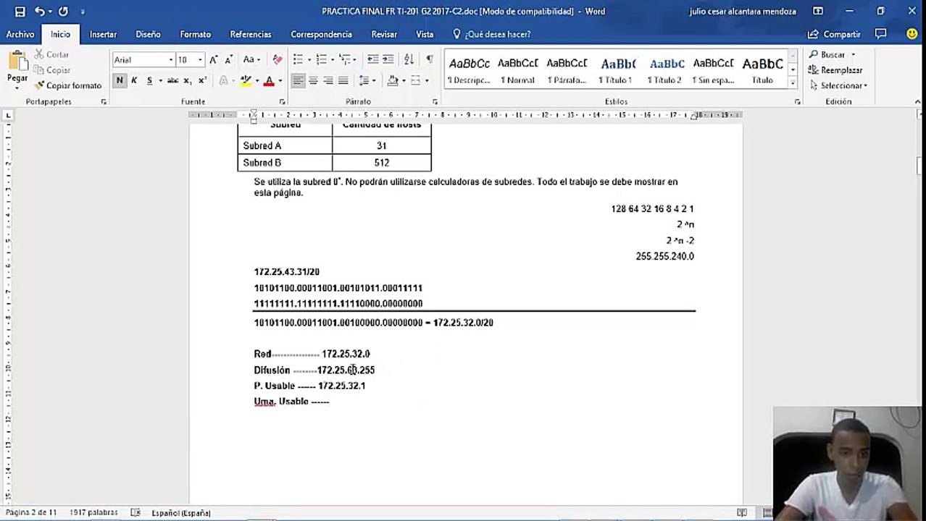Toggle bulleted list
Viewport: 926px width, 521px height.
coord(298,59)
